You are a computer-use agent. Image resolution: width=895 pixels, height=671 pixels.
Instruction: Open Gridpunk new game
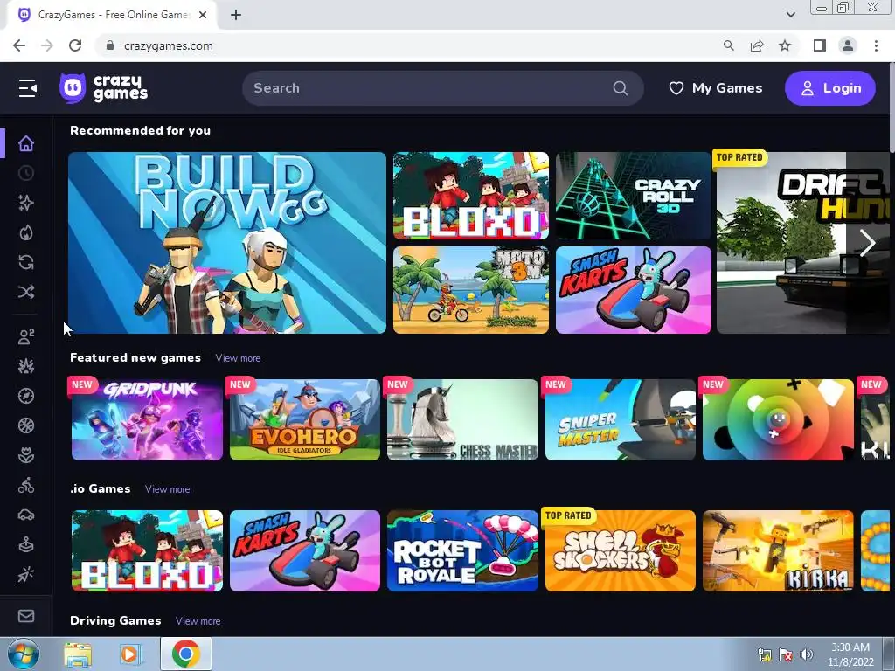(x=147, y=419)
